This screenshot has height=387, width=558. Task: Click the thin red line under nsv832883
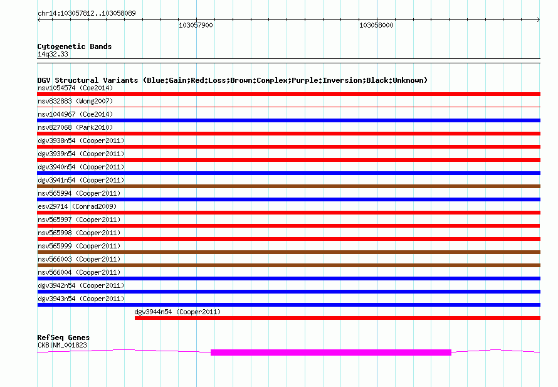click(288, 107)
